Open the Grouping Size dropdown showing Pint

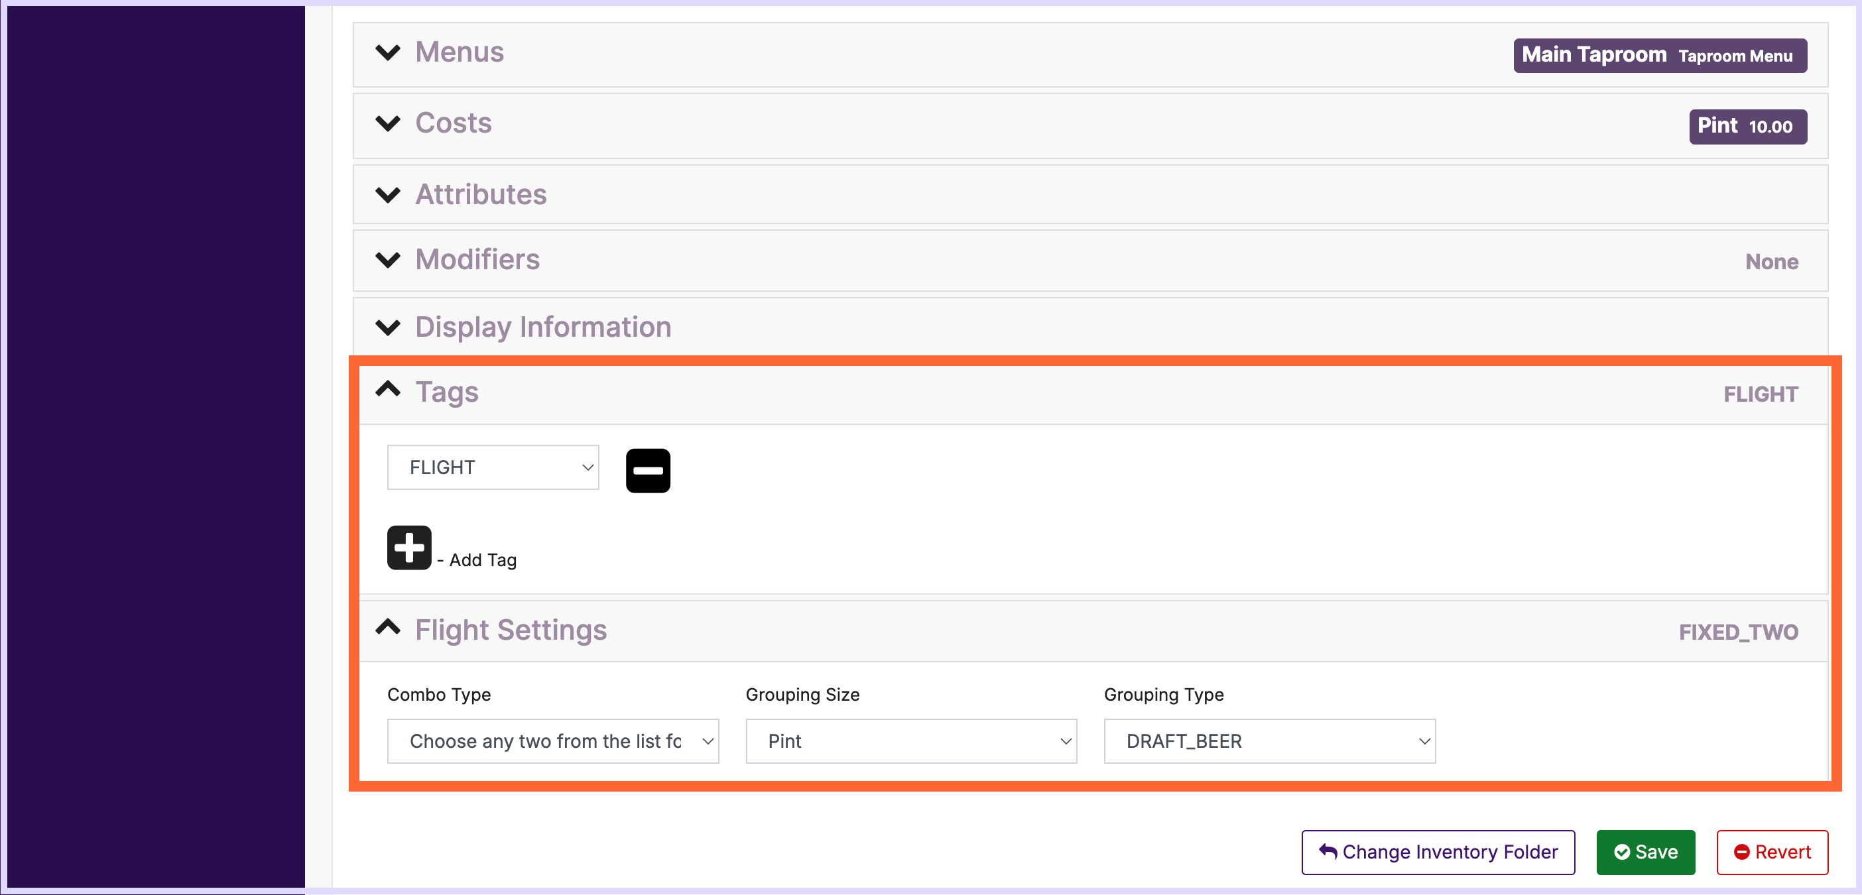[910, 741]
